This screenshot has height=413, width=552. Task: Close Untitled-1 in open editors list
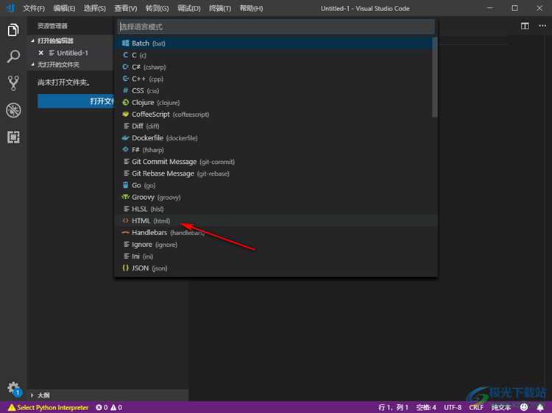(40, 53)
